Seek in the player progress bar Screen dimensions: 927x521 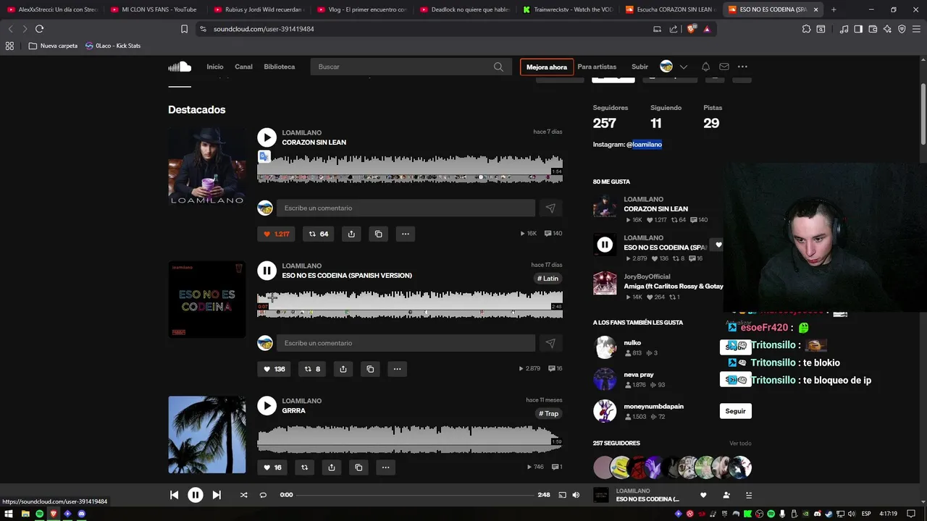(x=414, y=495)
